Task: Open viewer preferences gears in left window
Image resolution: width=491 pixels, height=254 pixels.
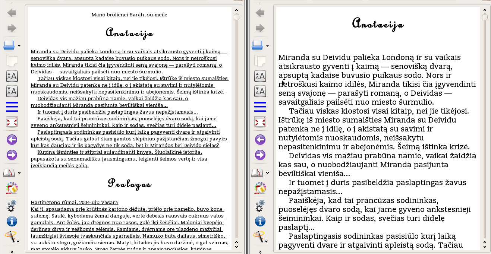Action: tap(12, 206)
